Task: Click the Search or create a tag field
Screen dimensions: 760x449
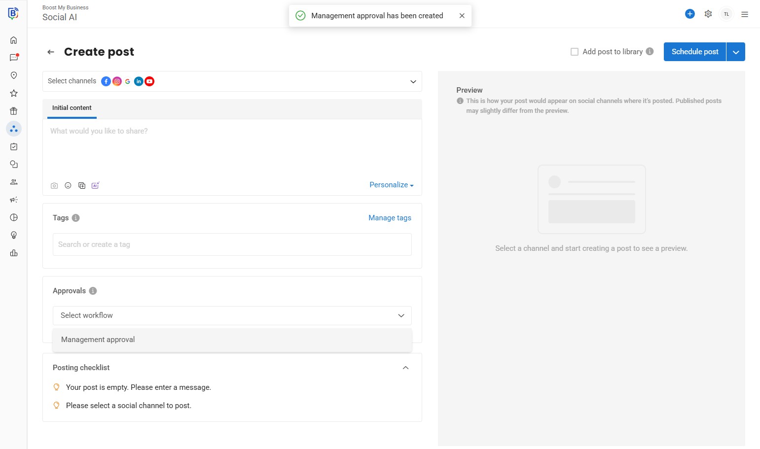Action: (232, 244)
